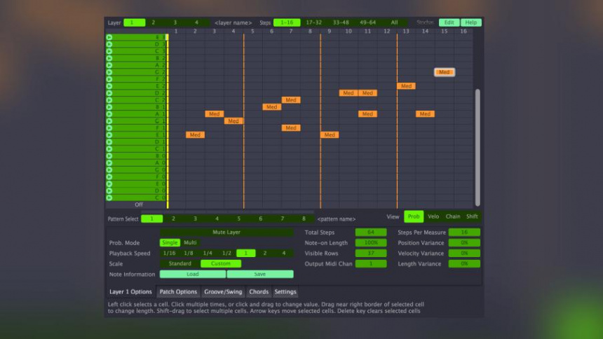
Task: Set Prob. Mode to Multi
Action: [x=190, y=243]
